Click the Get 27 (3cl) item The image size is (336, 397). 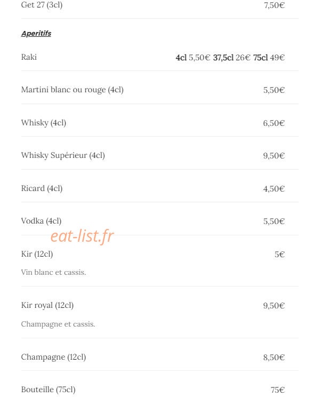click(42, 5)
